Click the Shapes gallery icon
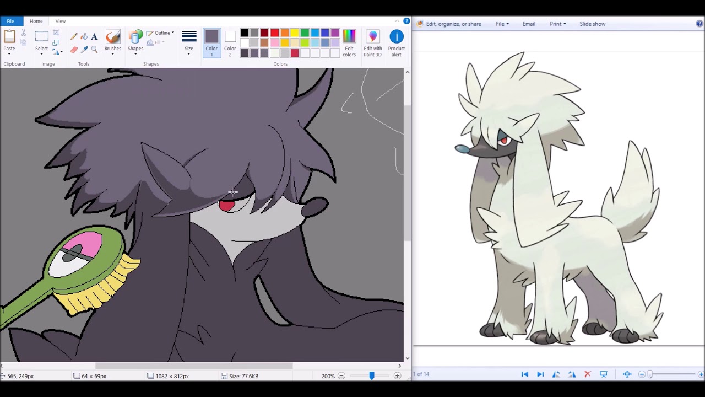Image resolution: width=705 pixels, height=397 pixels. [135, 37]
